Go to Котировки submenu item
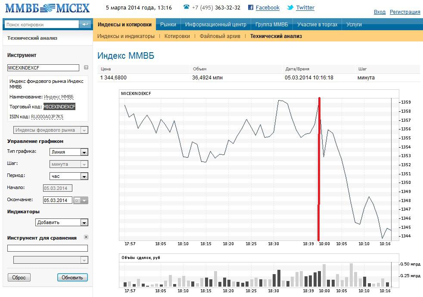Viewport: 423px width, 297px height. click(177, 36)
